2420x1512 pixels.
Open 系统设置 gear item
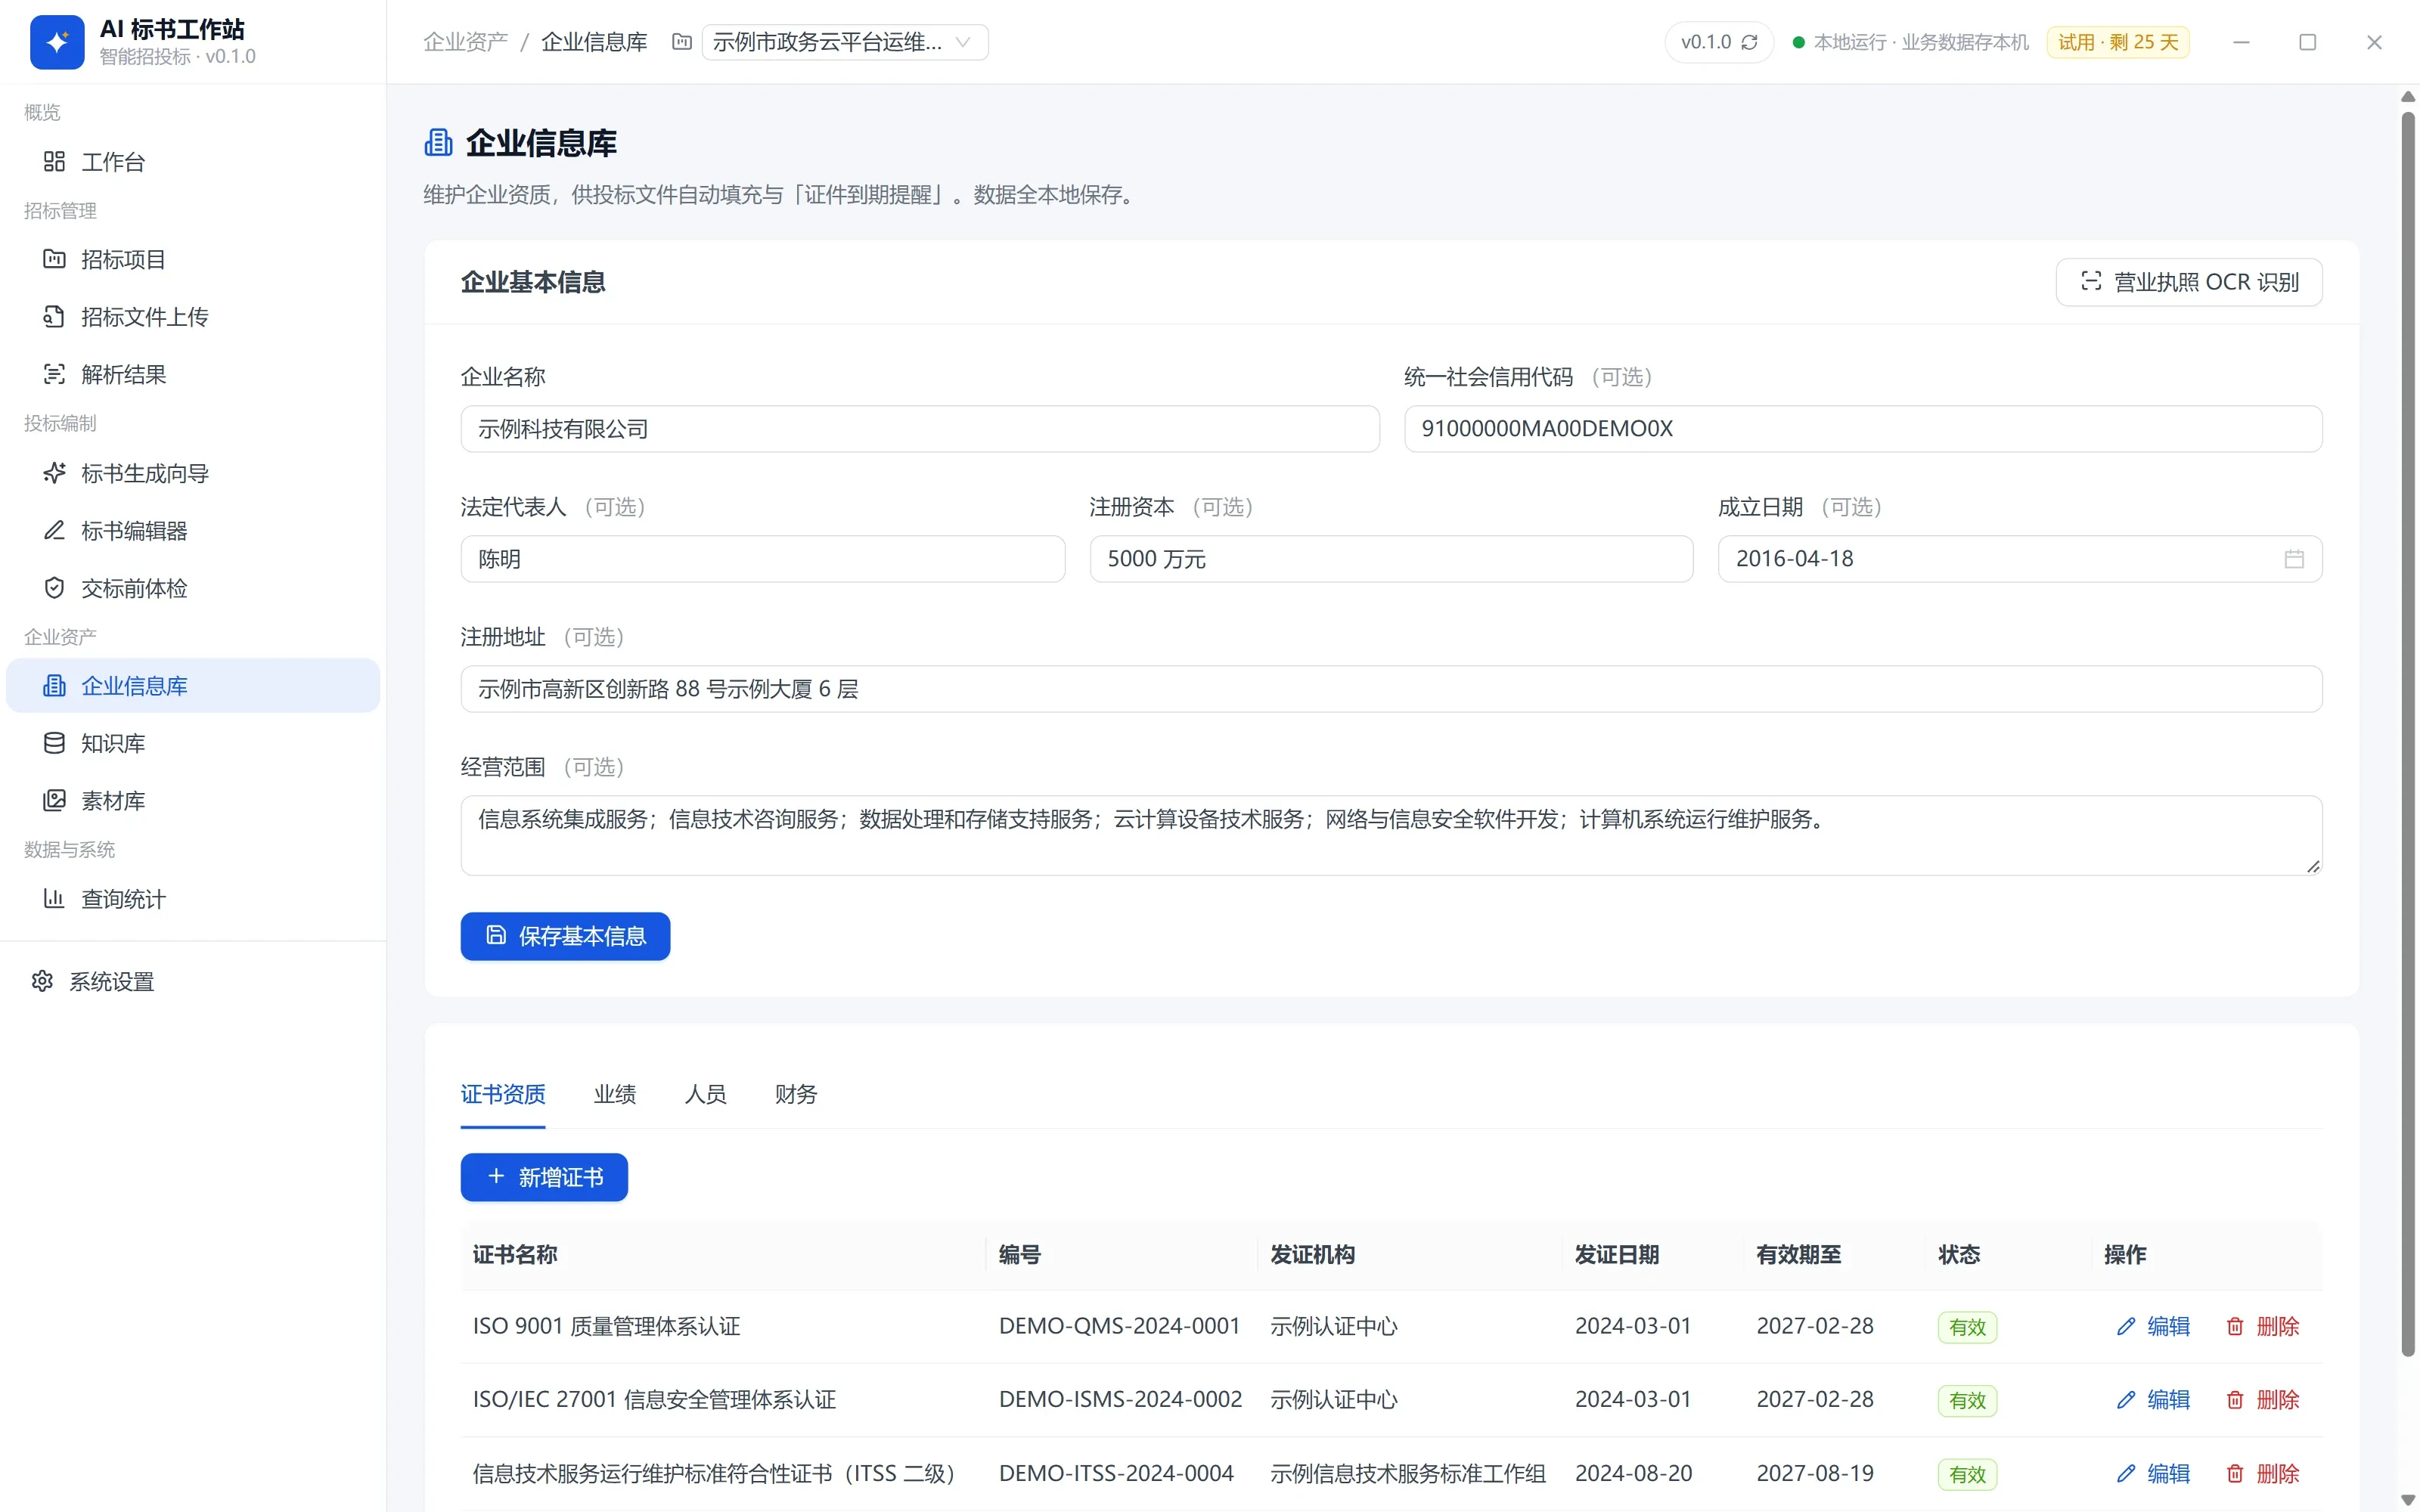coord(193,982)
